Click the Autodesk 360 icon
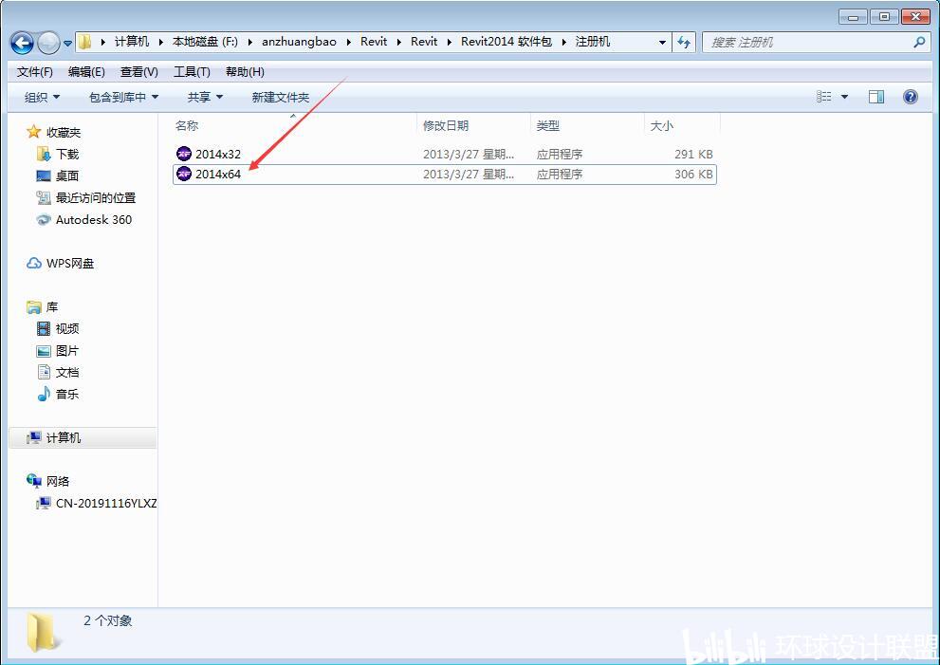The height and width of the screenshot is (665, 940). (44, 219)
